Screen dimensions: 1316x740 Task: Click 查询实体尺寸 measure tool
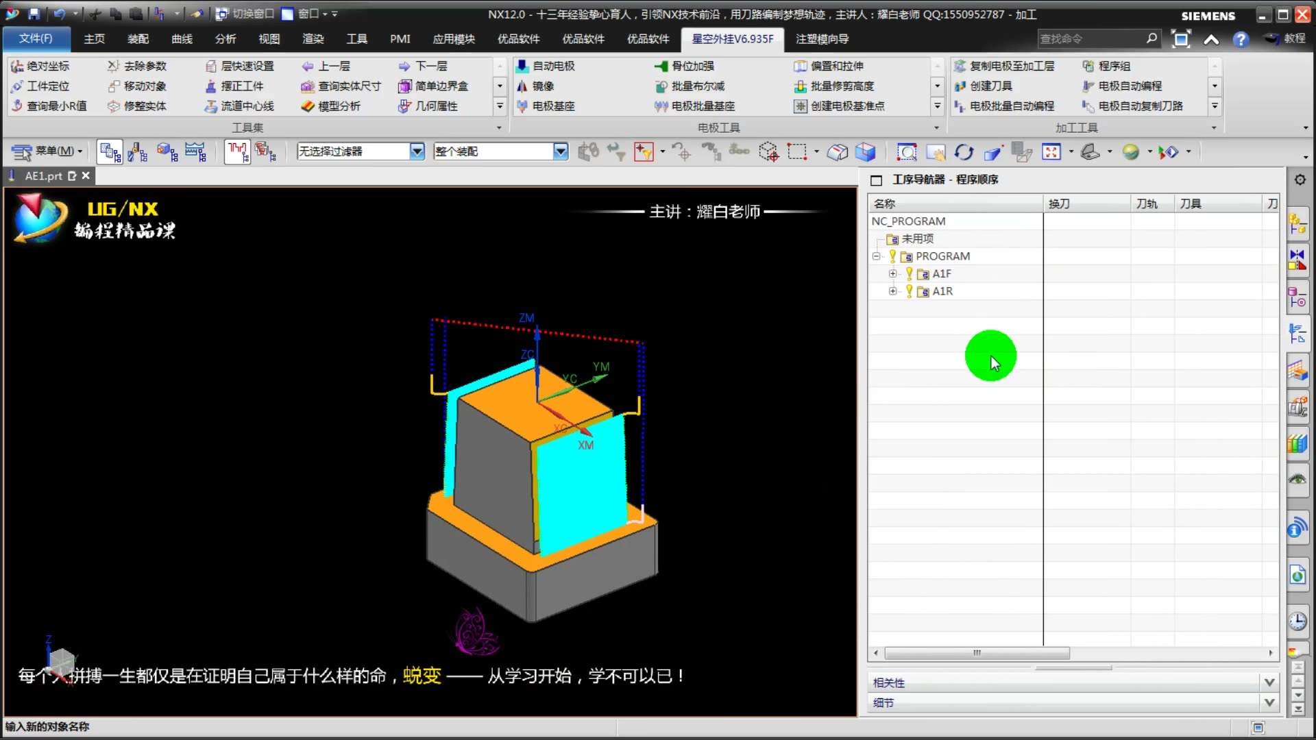coord(308,86)
